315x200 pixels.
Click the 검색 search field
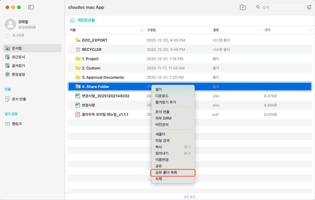click(x=281, y=7)
